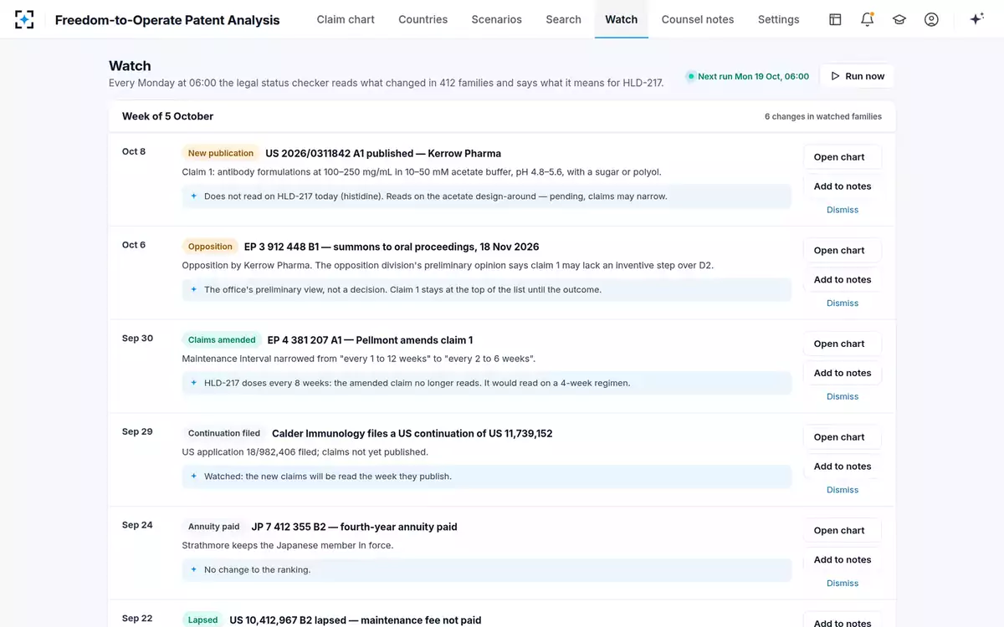Click the sparkle icon in Watched claims note
Image resolution: width=1004 pixels, height=627 pixels.
194,477
